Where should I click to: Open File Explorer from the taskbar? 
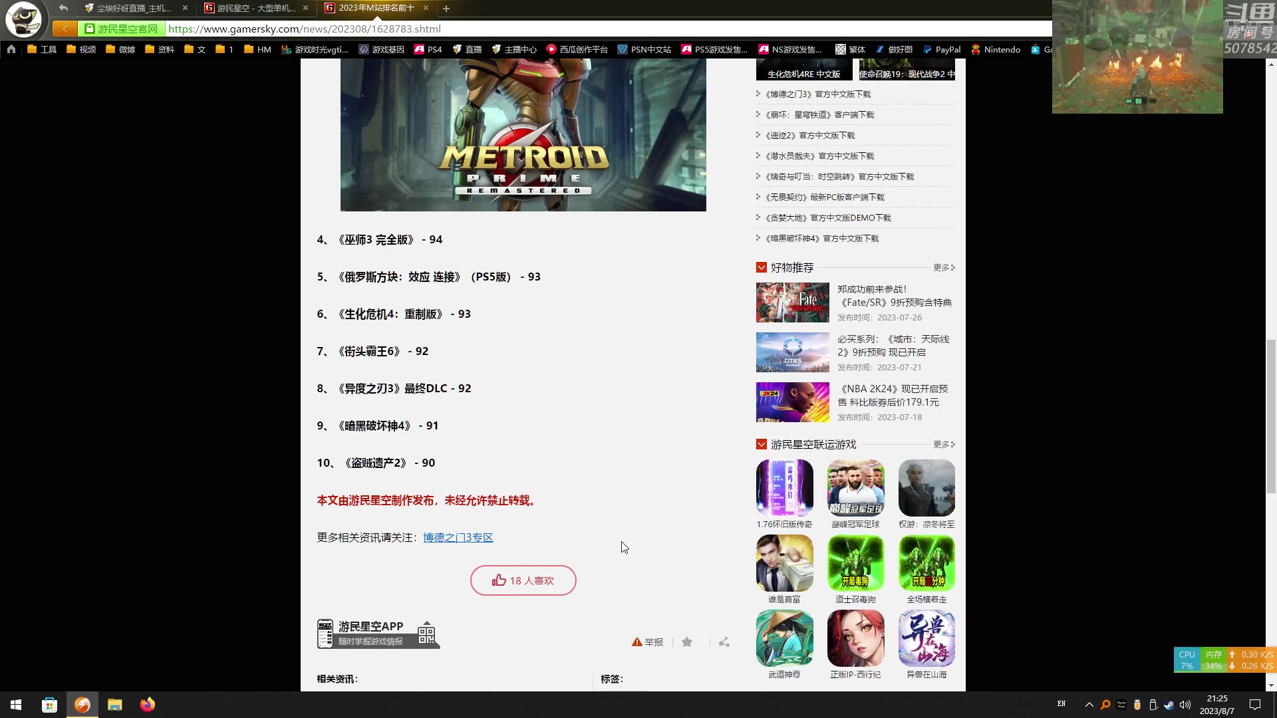click(115, 705)
